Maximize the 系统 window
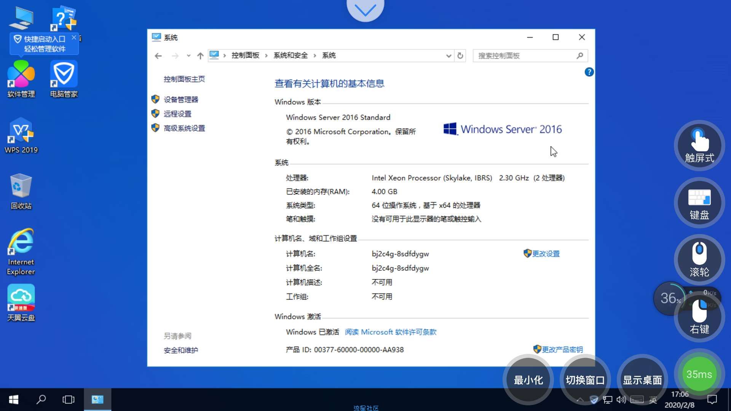The height and width of the screenshot is (411, 731). click(555, 37)
